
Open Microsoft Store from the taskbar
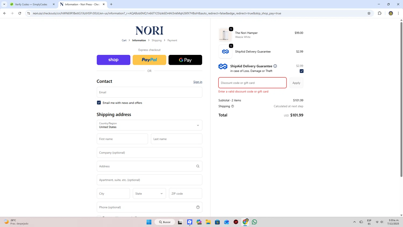[x=217, y=222]
